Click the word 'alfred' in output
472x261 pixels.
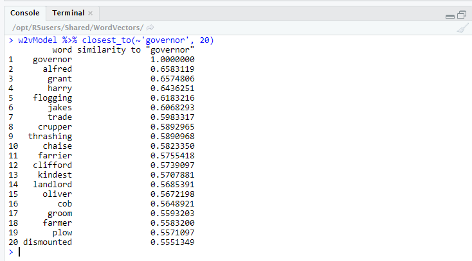point(57,69)
